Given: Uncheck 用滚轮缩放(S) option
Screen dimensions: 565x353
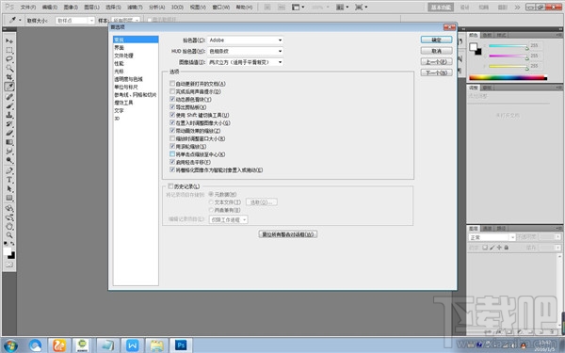Looking at the screenshot, I should pyautogui.click(x=172, y=146).
